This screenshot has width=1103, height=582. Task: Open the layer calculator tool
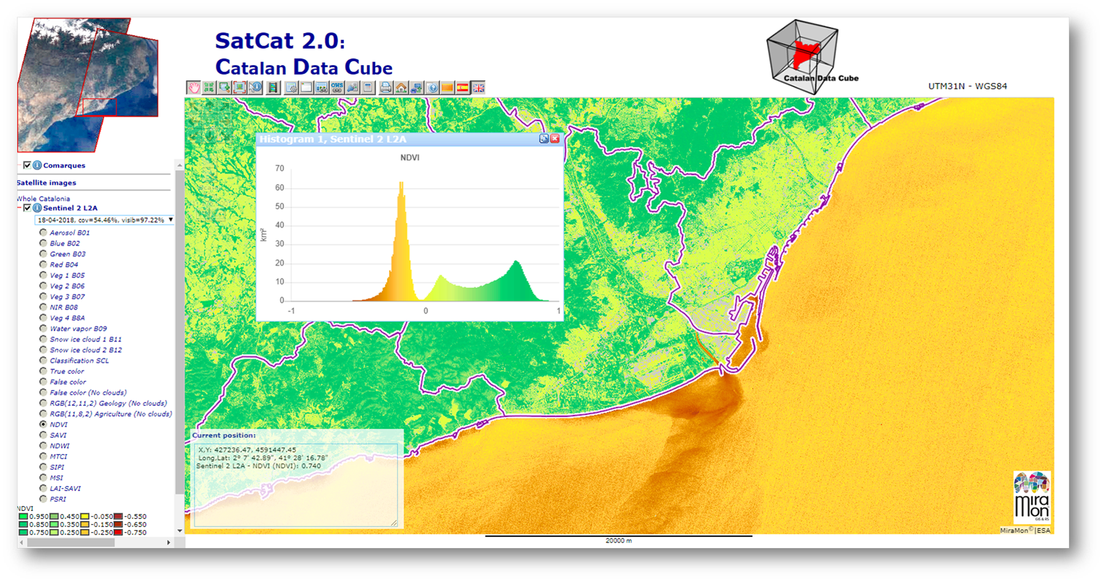point(368,88)
